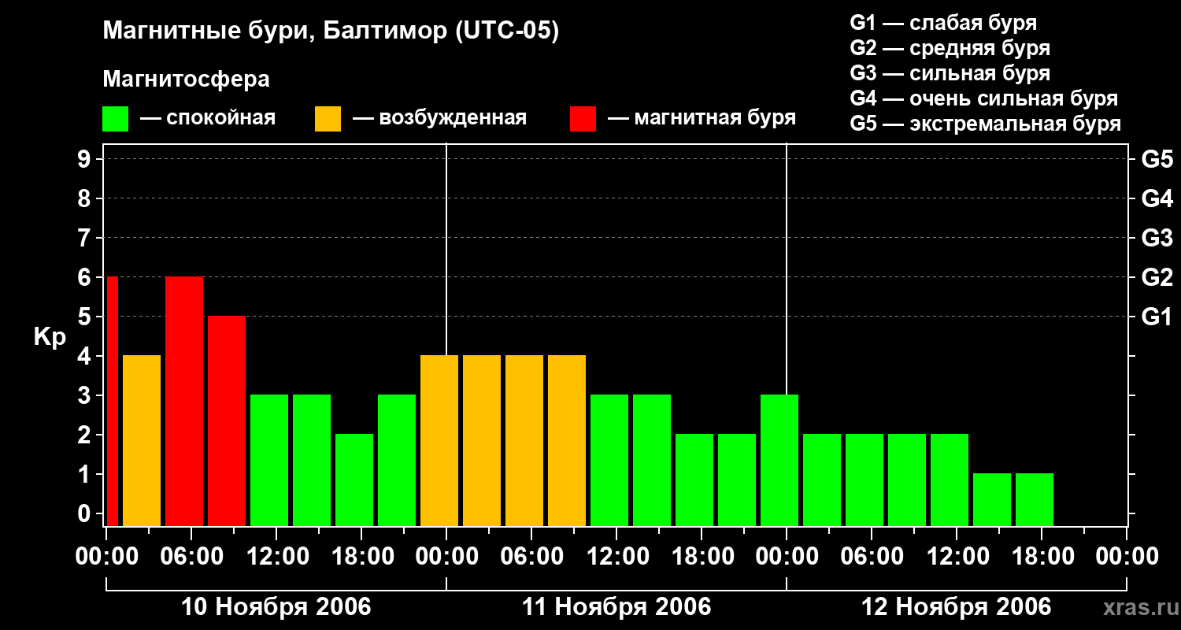Open the xras.ru watermark link
Image resolution: width=1181 pixels, height=630 pixels.
click(x=1137, y=607)
